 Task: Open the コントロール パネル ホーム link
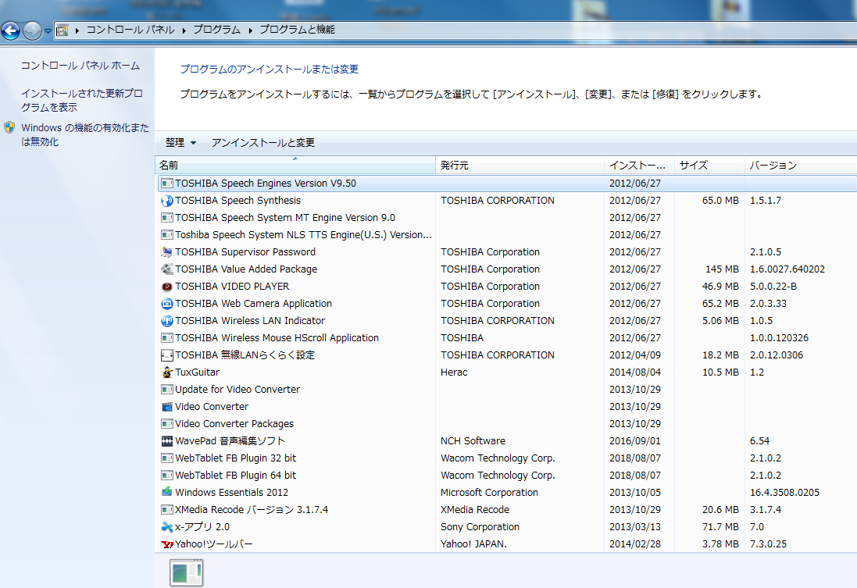pos(80,66)
